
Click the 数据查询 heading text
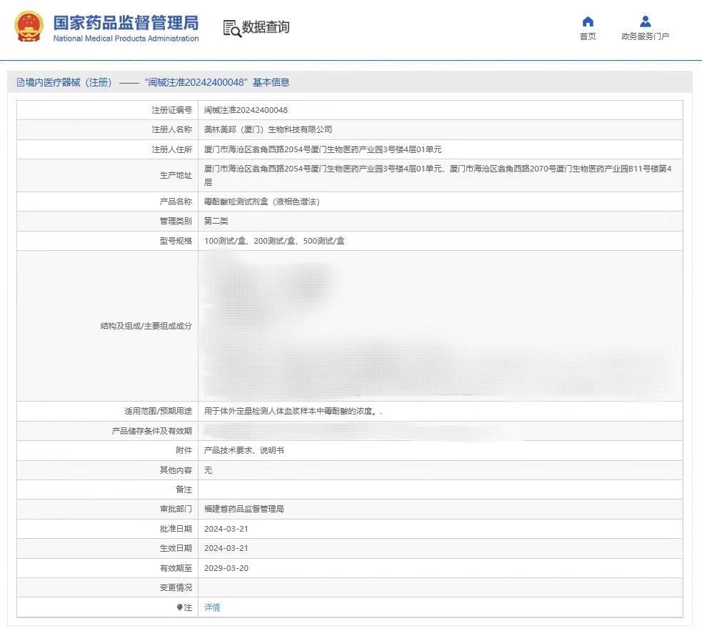266,28
